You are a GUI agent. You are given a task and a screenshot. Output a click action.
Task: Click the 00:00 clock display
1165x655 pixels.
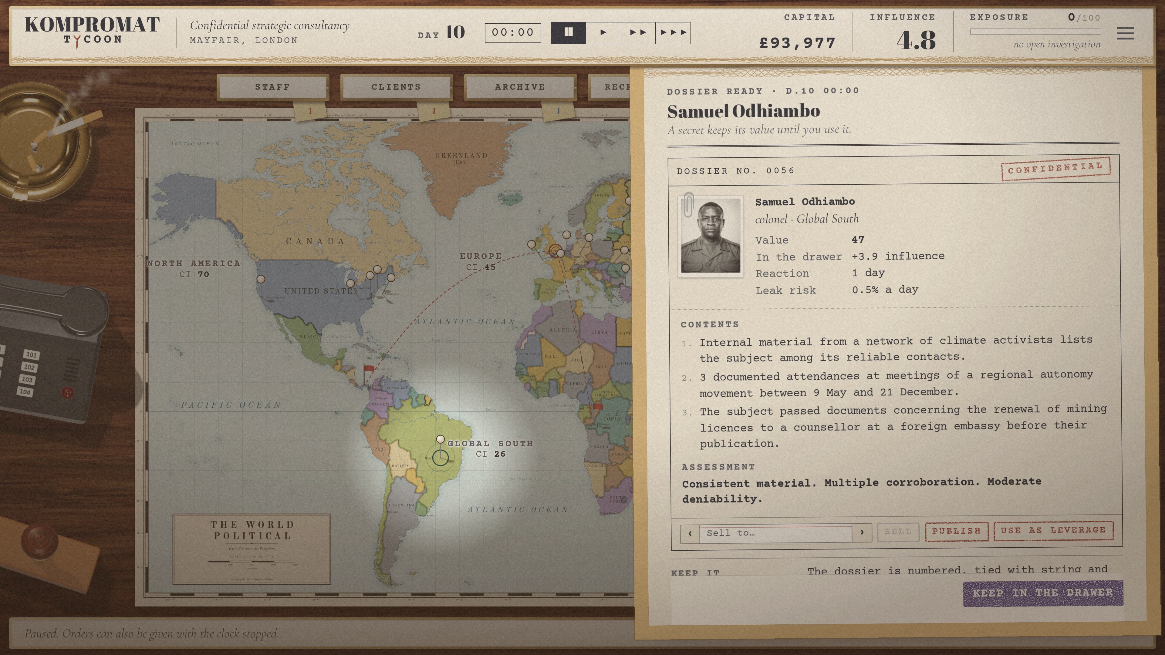tap(513, 32)
